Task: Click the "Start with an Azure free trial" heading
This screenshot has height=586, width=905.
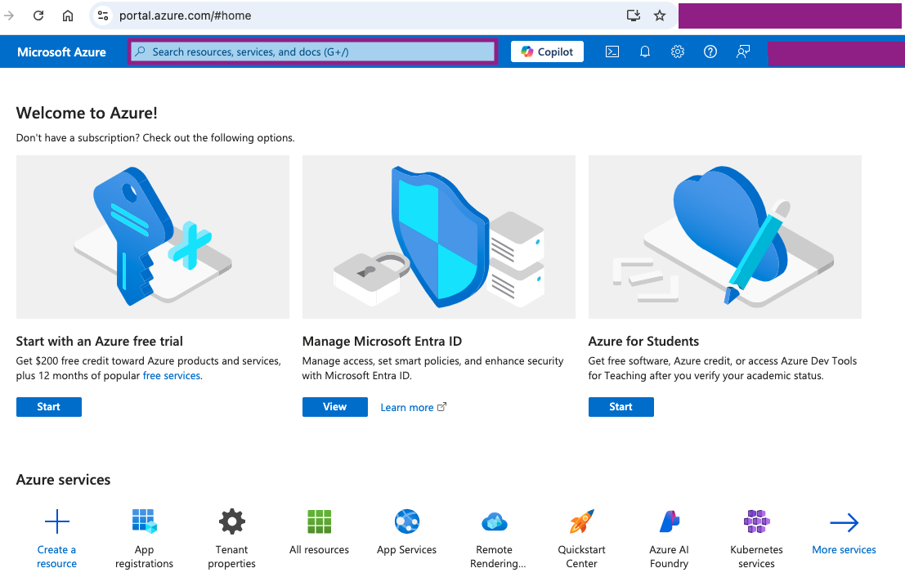Action: [99, 342]
